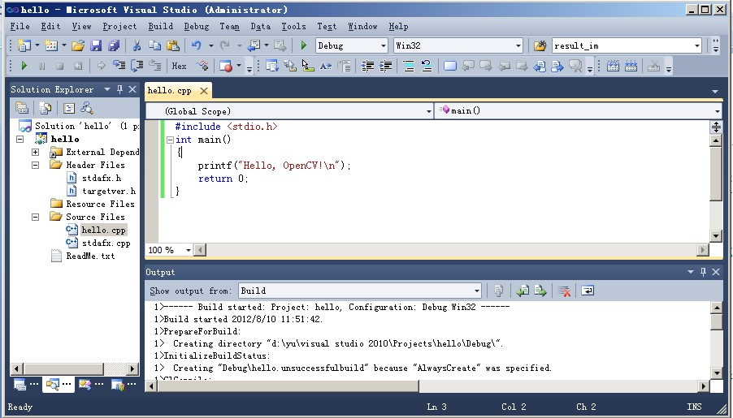Screen dimensions: 733x418
Task: Go to next message in Output
Action: pos(540,291)
